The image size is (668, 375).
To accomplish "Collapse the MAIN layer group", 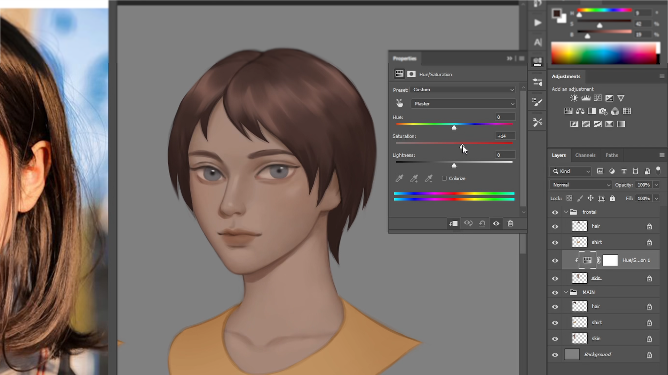I will point(566,292).
